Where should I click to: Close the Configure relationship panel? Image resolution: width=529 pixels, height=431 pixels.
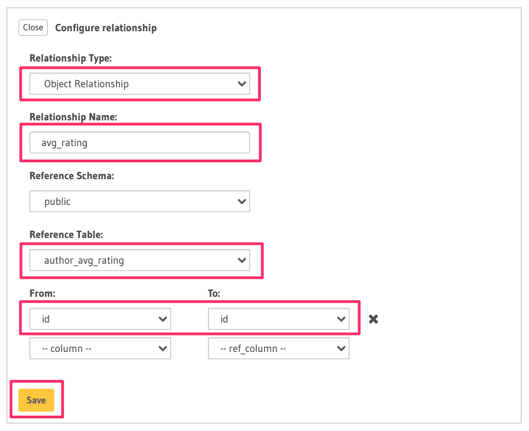click(x=33, y=28)
